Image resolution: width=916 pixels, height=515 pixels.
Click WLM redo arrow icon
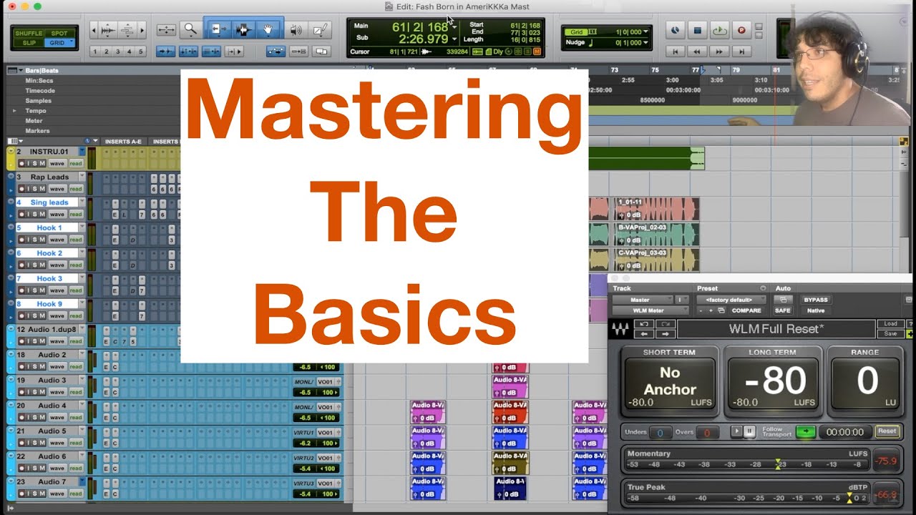(665, 324)
